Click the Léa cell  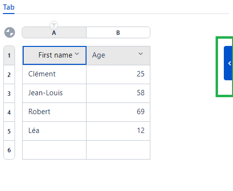(55, 131)
